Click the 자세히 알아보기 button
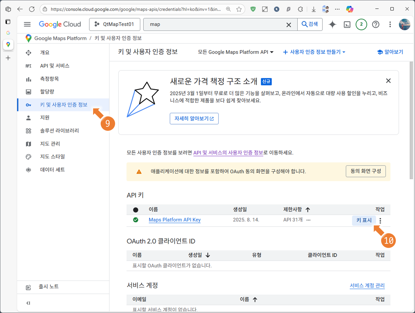The width and height of the screenshot is (415, 313). click(x=194, y=119)
